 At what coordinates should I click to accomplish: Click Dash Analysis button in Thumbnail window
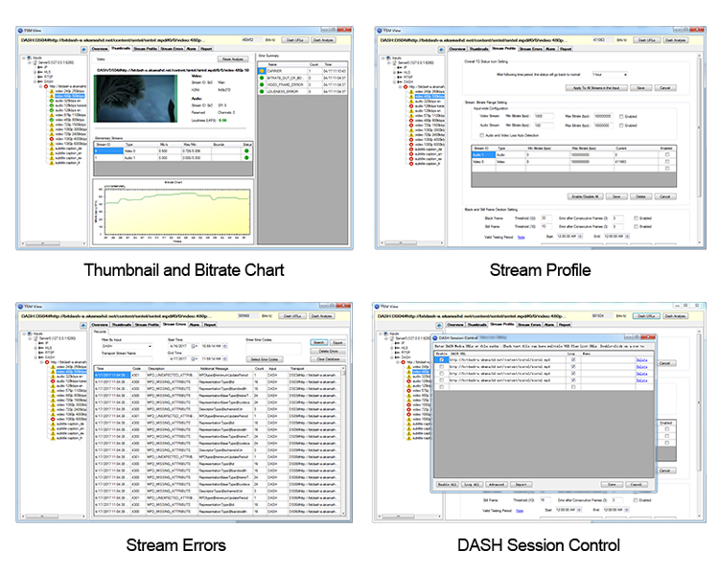(x=323, y=40)
